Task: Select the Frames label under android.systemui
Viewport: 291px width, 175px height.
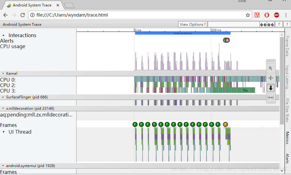Action: coord(8,172)
